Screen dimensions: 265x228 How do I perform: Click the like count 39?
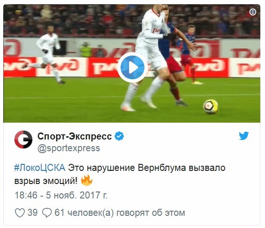(32, 213)
